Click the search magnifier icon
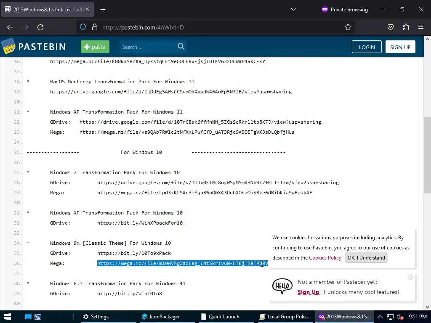Screen dimensions: 431x323 pos(181,46)
